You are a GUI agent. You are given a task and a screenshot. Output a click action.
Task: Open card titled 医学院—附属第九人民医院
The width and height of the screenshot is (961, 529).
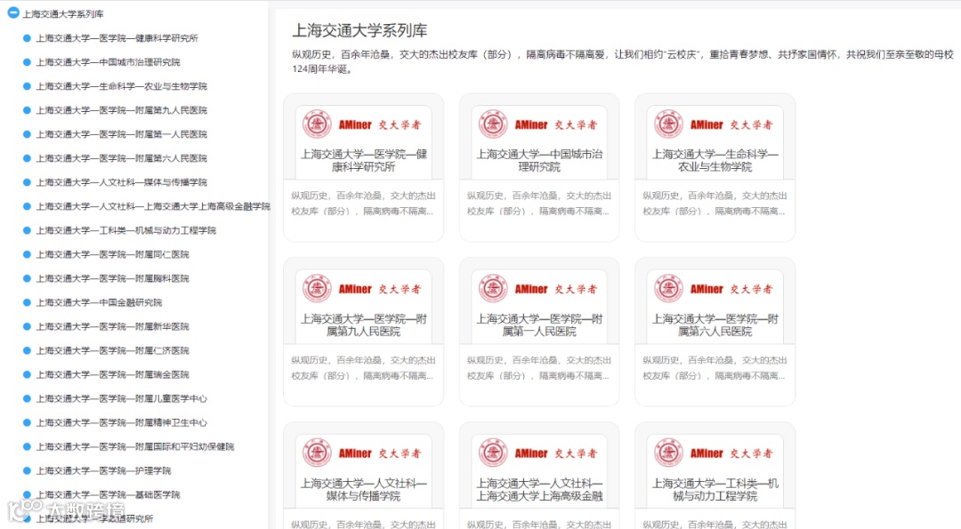coord(363,325)
